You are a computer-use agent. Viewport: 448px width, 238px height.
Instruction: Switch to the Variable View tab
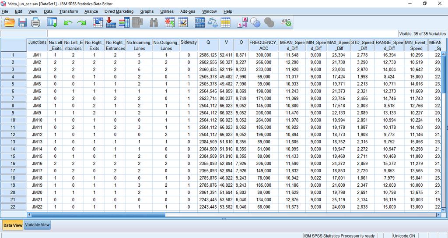(38, 225)
